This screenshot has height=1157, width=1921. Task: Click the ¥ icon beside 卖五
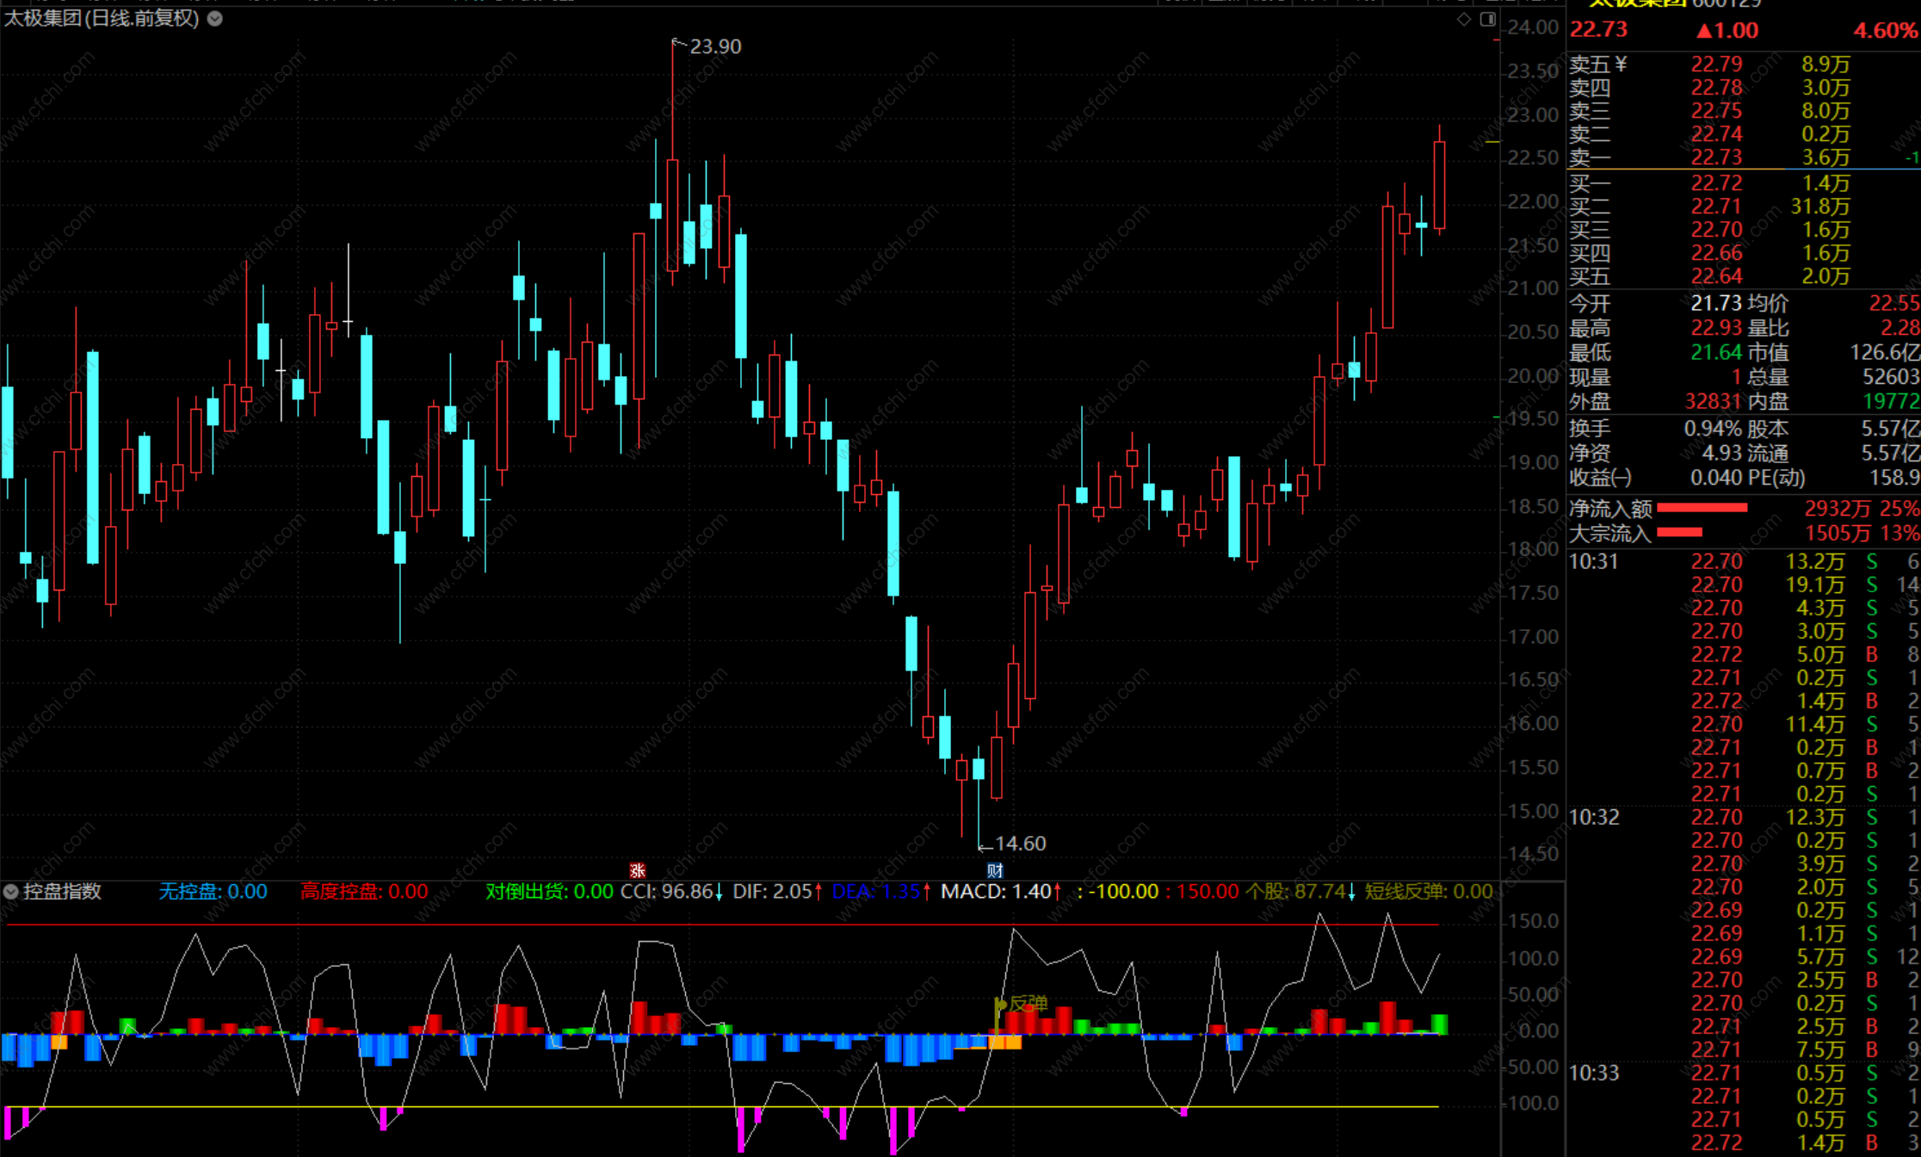[1621, 65]
